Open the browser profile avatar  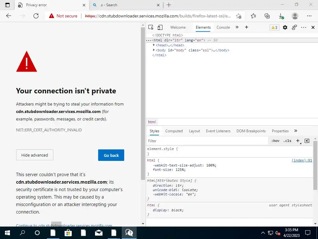295,16
